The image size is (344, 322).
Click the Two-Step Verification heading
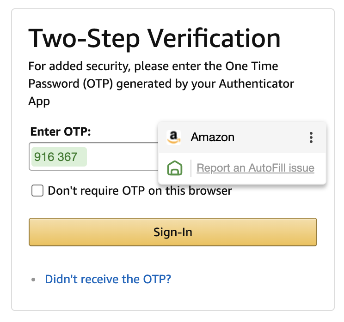[x=154, y=38]
